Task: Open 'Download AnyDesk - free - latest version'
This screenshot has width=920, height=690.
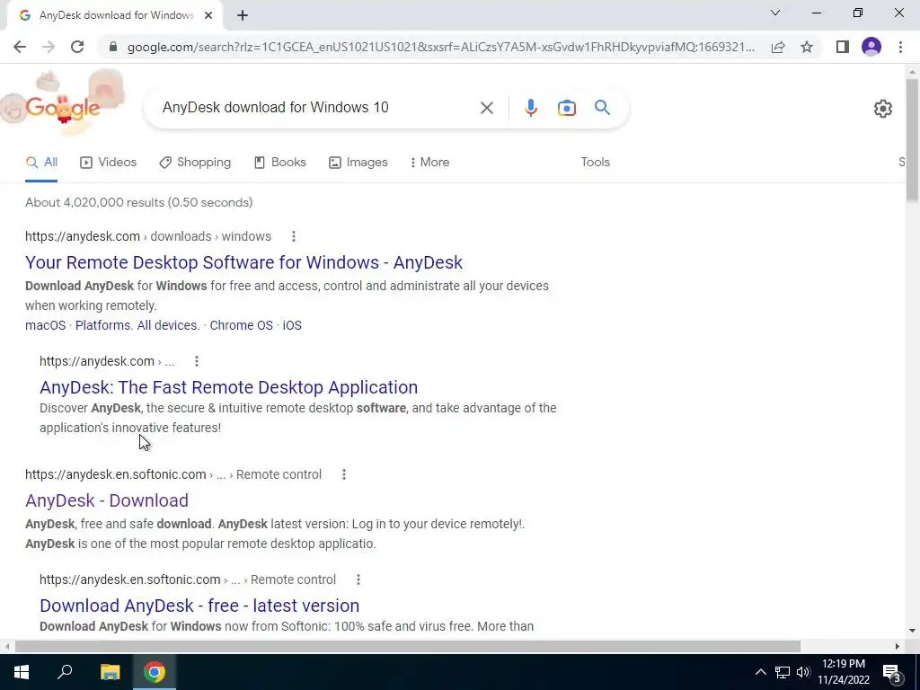Action: [199, 606]
